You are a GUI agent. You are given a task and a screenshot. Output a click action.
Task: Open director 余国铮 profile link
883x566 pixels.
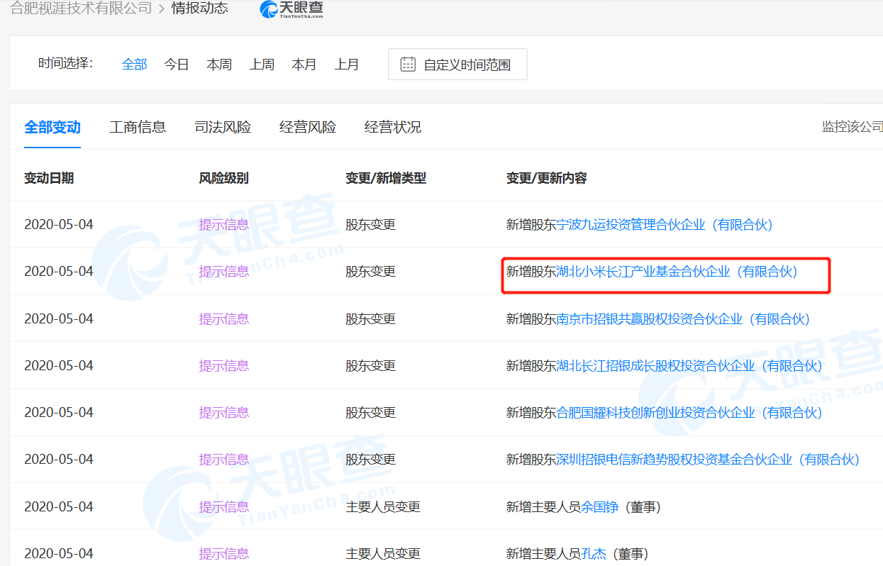click(600, 507)
